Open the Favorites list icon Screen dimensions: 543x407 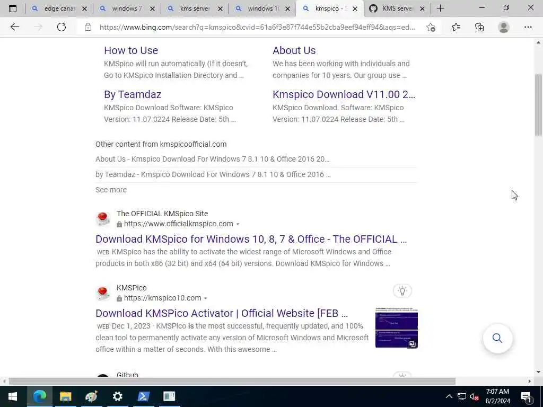coord(456,27)
